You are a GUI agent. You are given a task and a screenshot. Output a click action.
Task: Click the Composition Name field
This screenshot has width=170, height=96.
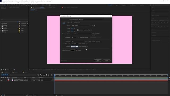click(91, 19)
